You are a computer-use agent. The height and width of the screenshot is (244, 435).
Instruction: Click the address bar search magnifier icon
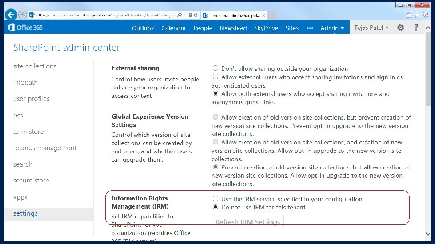tap(180, 15)
